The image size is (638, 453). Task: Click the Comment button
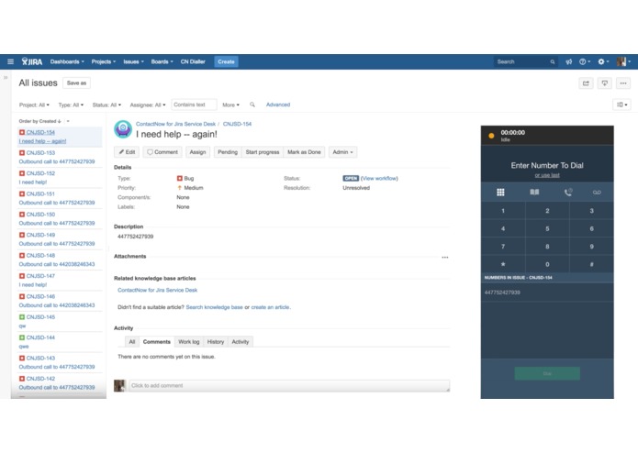pos(162,152)
